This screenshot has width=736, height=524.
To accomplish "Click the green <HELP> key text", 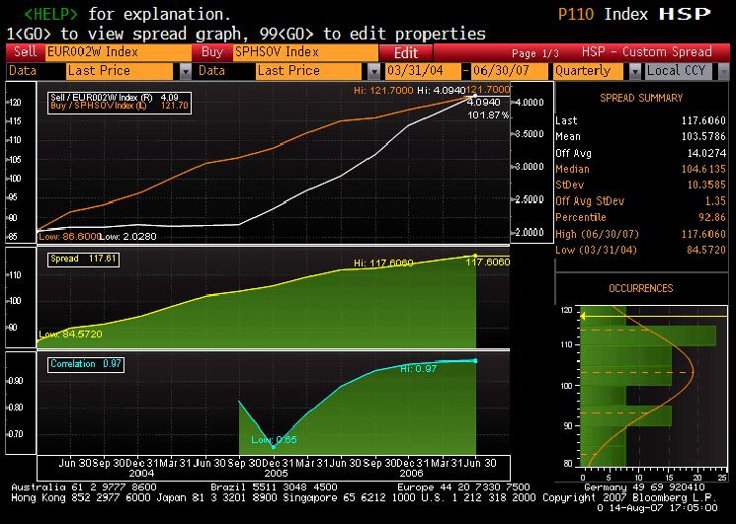I will [x=50, y=14].
